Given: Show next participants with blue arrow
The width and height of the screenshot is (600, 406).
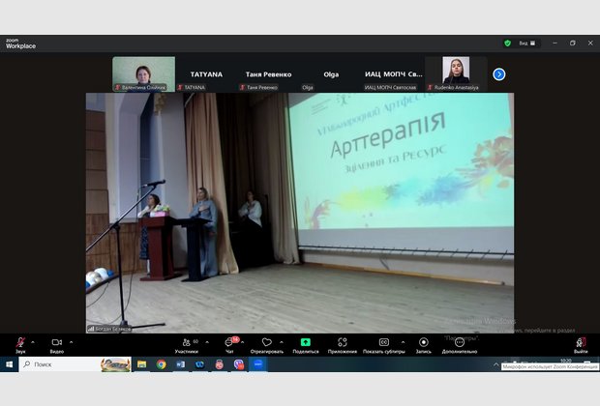Looking at the screenshot, I should pyautogui.click(x=499, y=73).
